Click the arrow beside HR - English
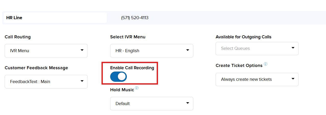 [x=188, y=50]
